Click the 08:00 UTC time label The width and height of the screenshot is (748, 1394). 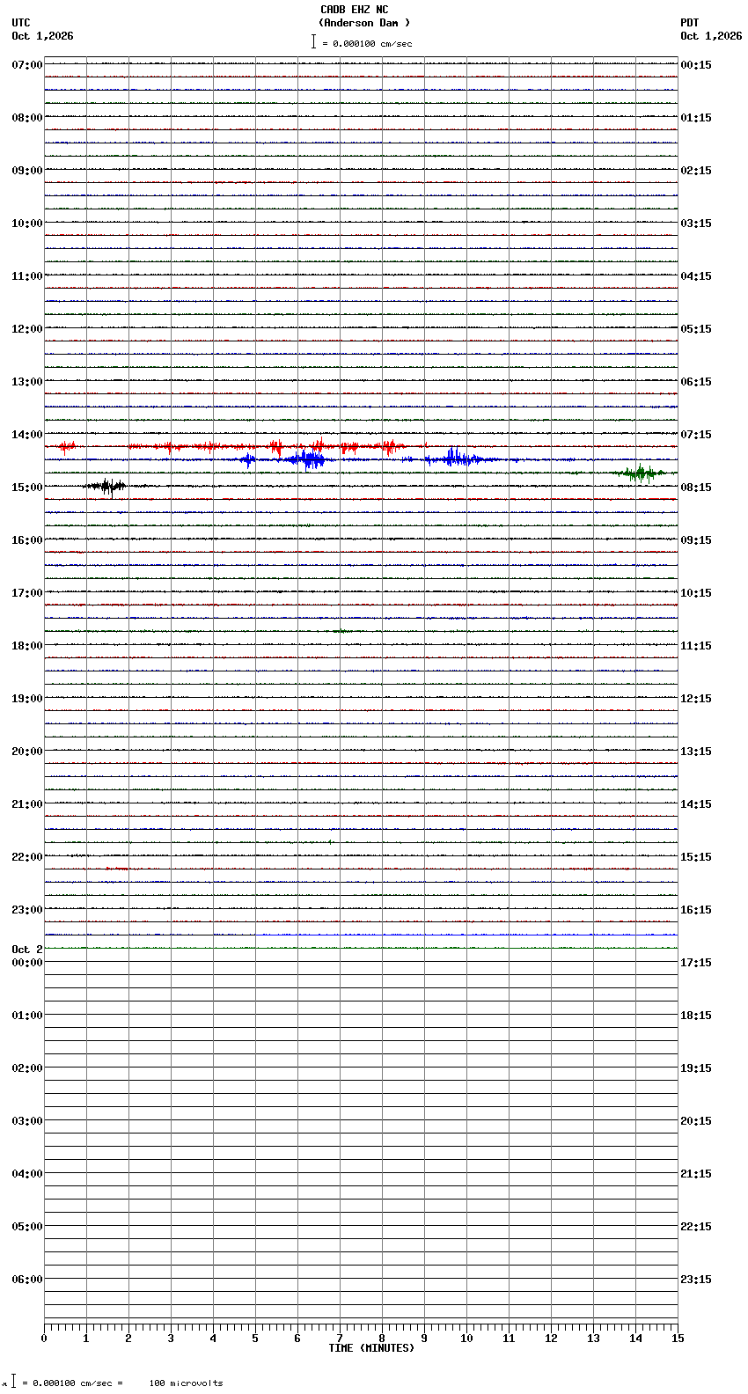tap(27, 118)
